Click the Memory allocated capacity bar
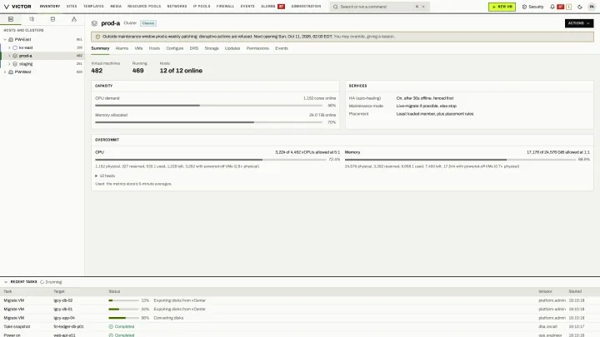Viewport: 600px width, 337px height. [208, 122]
